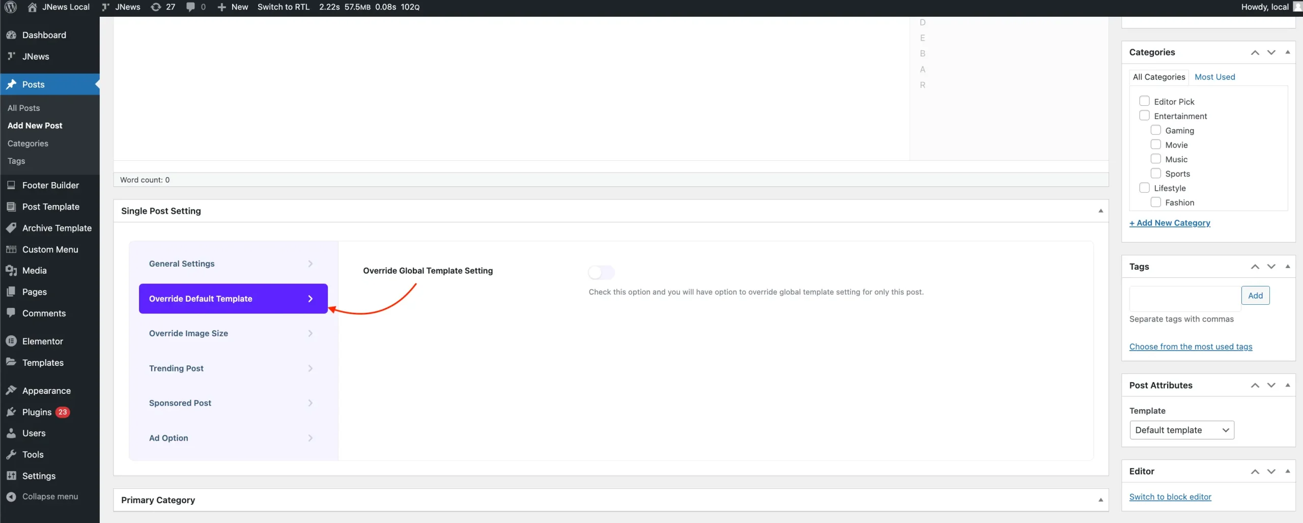Click the Add tag button

click(1255, 296)
